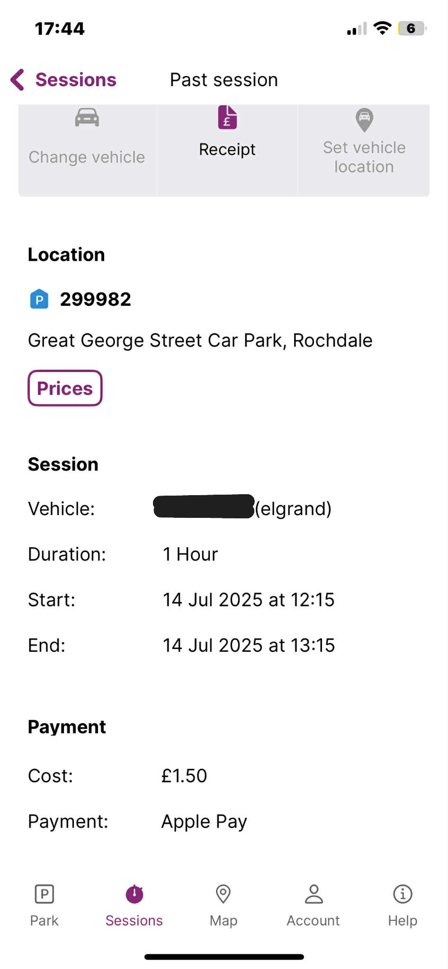Tap the Set vehicle location pin icon
The image size is (448, 969).
[x=364, y=120]
